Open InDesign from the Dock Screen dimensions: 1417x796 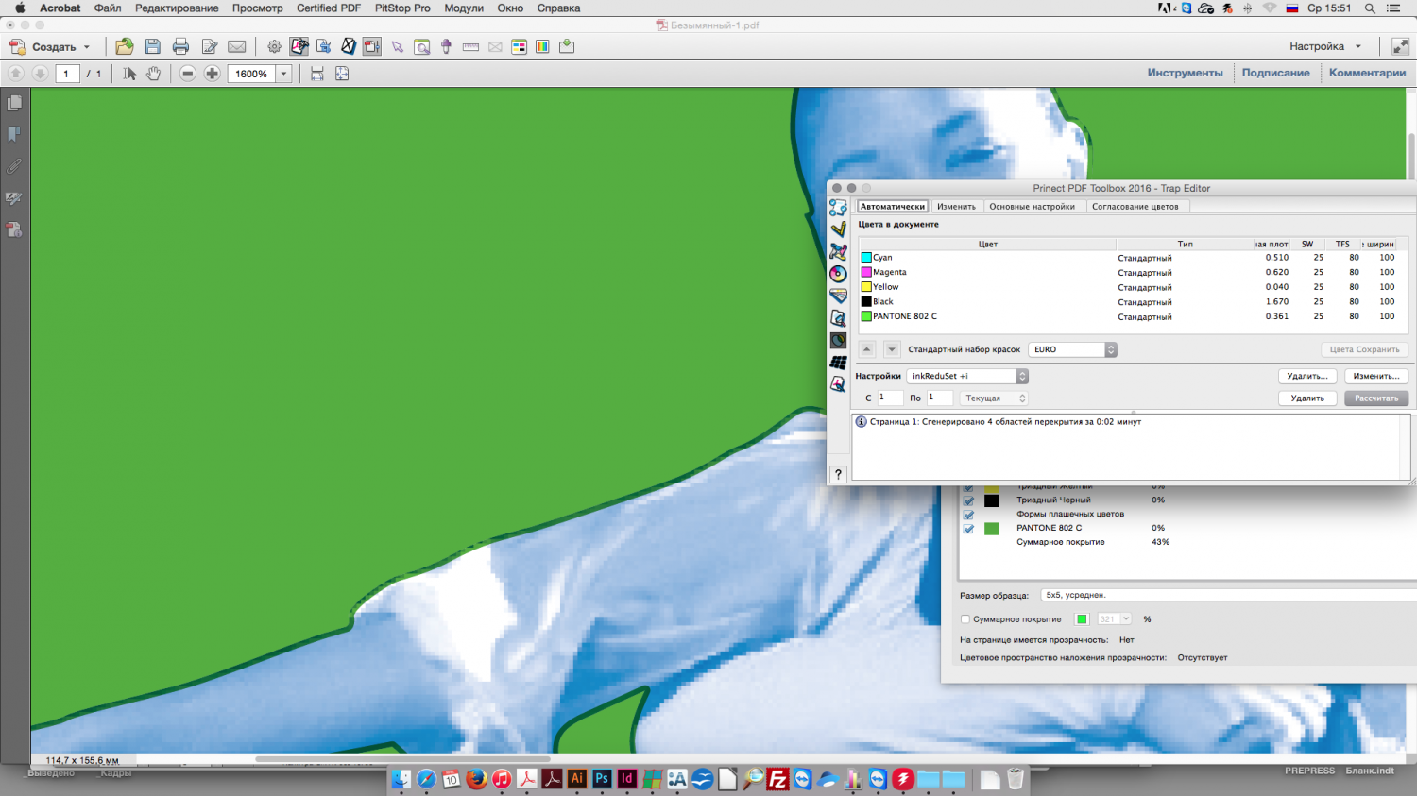pyautogui.click(x=626, y=779)
